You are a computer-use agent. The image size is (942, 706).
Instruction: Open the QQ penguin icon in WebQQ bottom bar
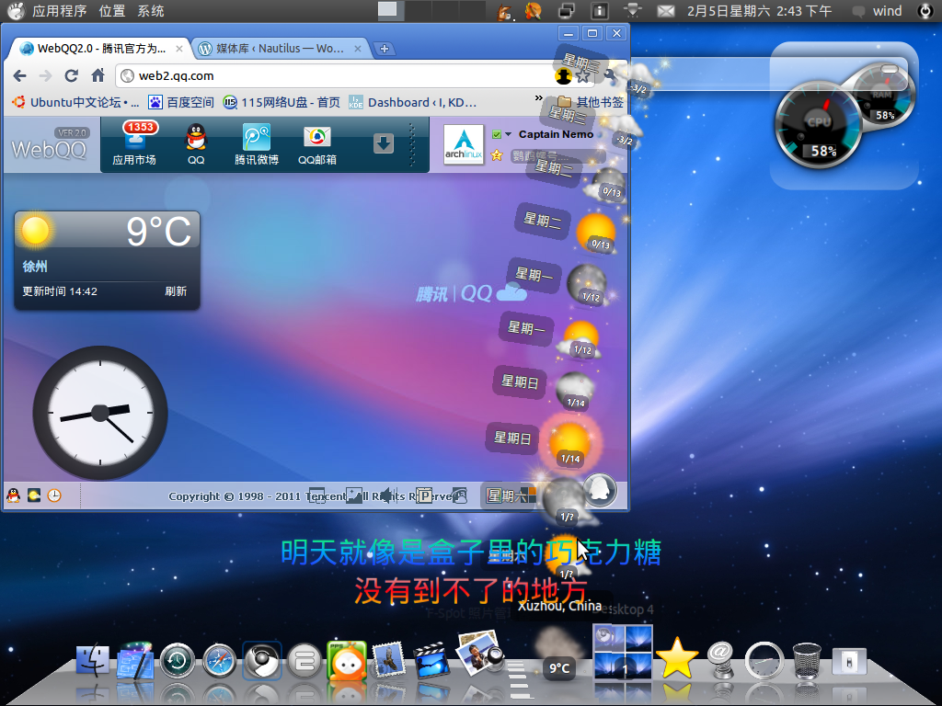[13, 495]
